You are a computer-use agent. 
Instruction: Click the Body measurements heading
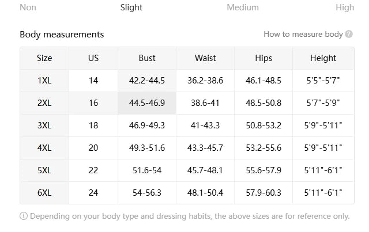62,35
